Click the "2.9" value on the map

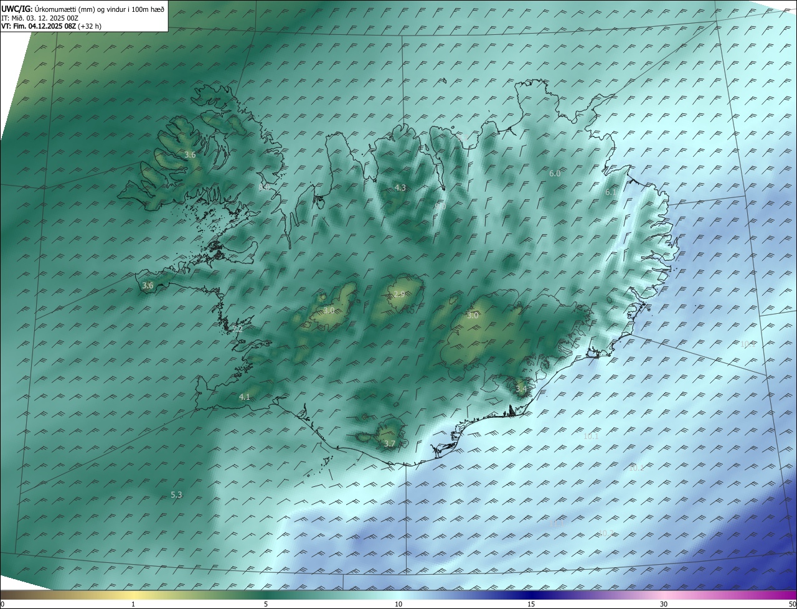pos(399,294)
